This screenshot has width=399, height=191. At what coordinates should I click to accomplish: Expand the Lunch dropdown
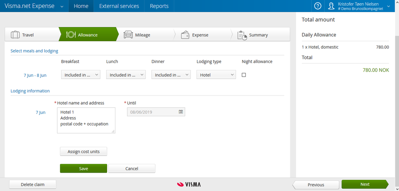pos(126,75)
